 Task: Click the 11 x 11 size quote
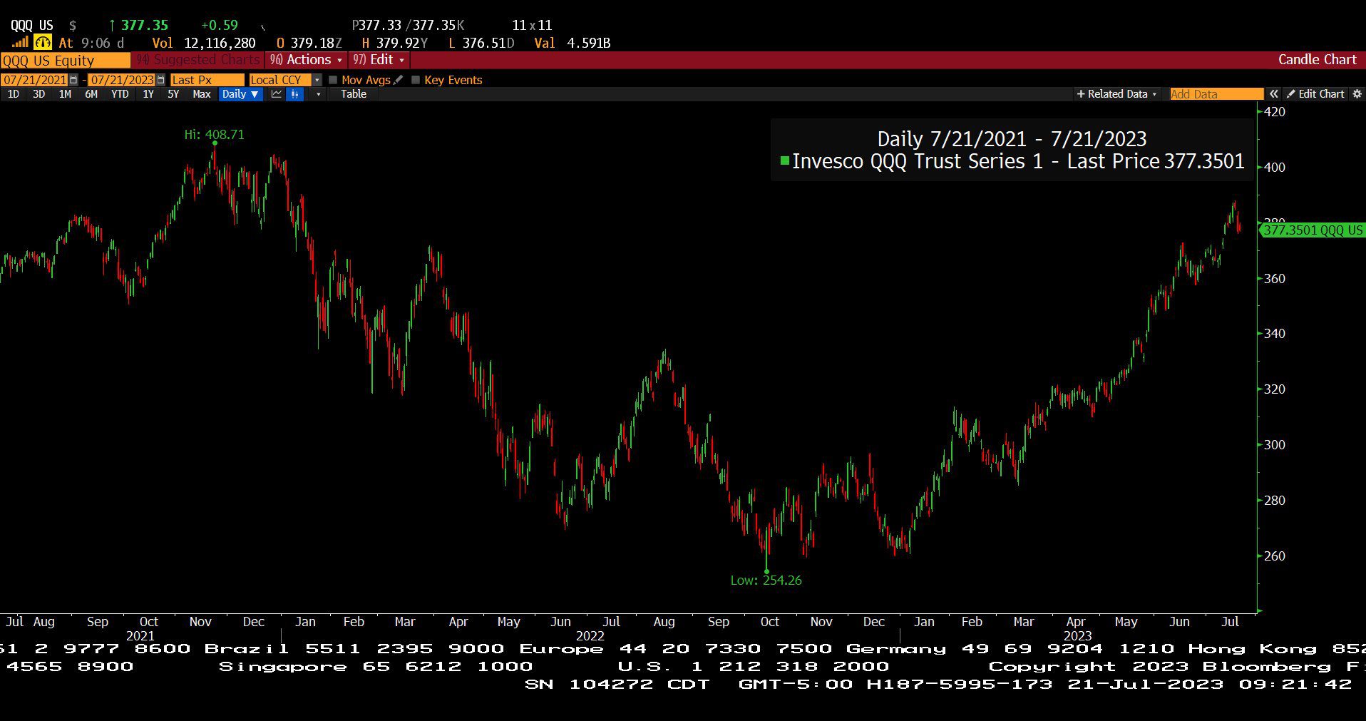[532, 26]
